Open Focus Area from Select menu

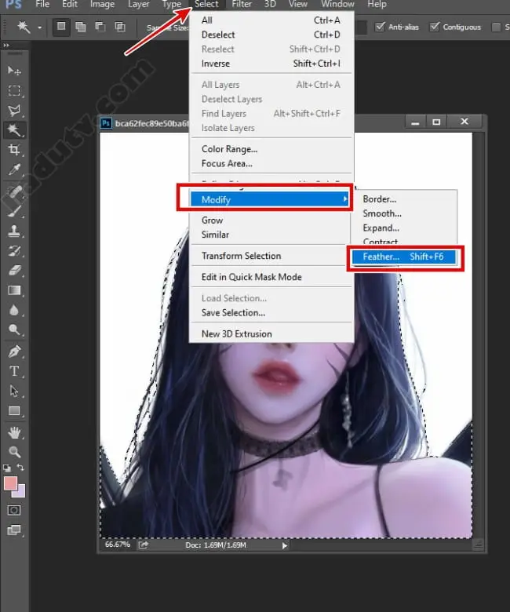[271, 163]
